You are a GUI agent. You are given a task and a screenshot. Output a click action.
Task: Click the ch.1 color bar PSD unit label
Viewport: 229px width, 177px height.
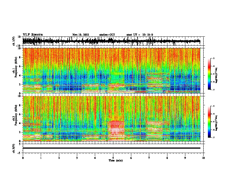pyautogui.click(x=216, y=75)
